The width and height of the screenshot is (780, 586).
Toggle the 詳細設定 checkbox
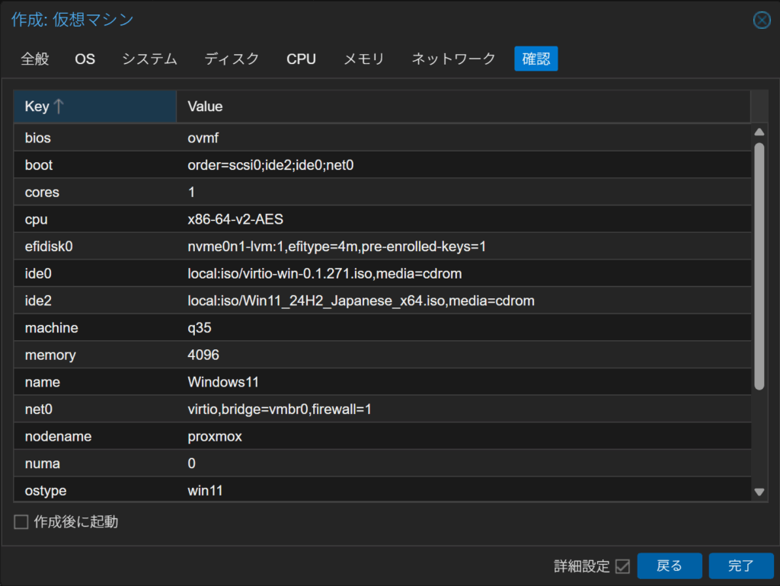622,566
